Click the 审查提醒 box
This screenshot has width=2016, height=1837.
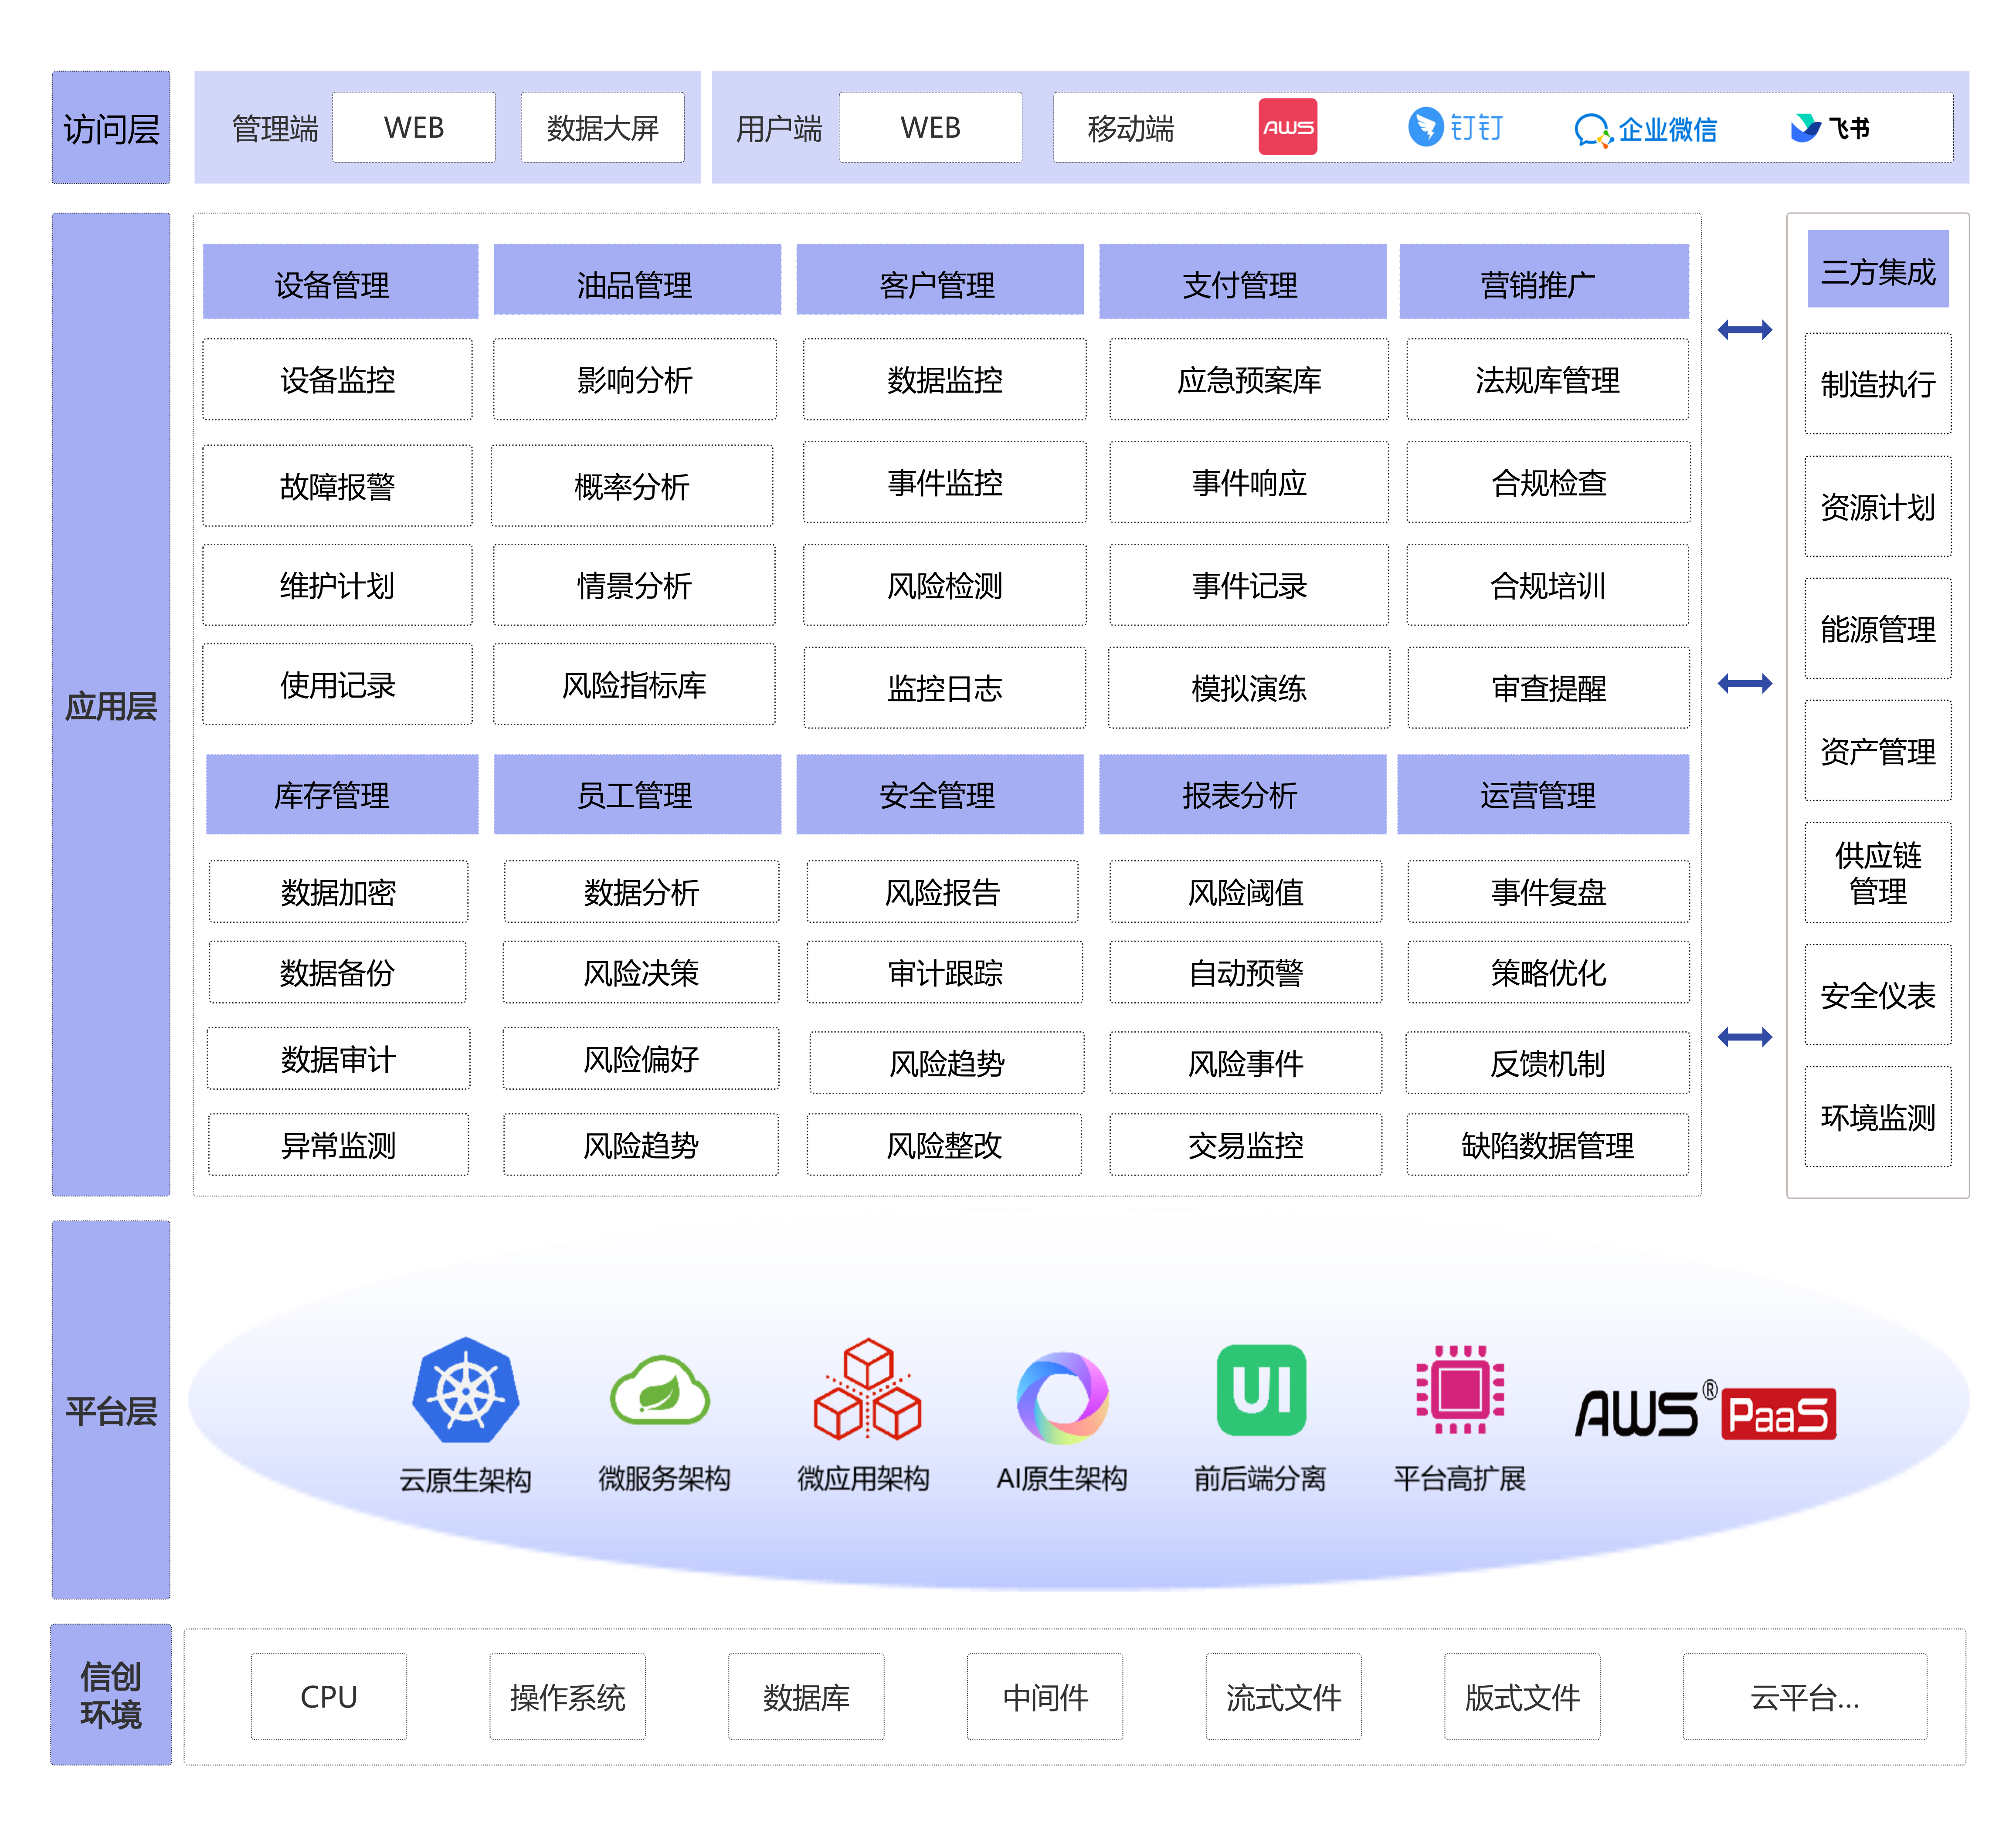[x=1549, y=688]
